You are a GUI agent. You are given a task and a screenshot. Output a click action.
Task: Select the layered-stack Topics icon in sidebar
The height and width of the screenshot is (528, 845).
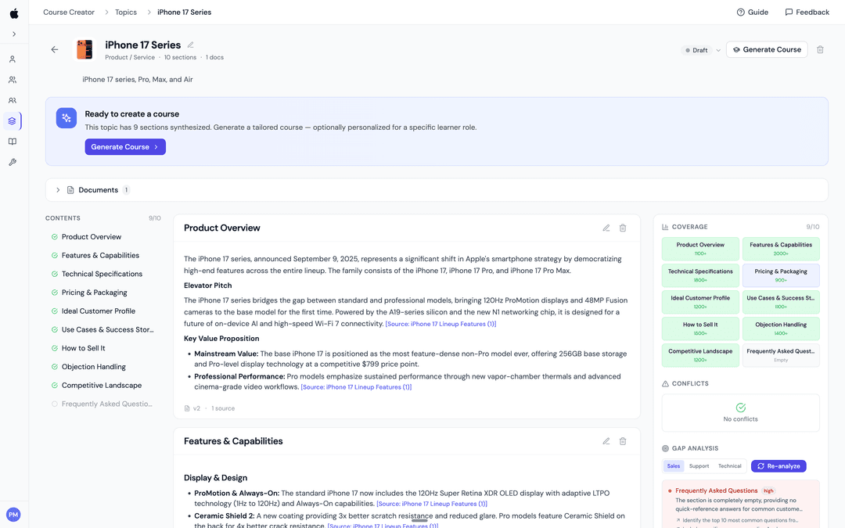[12, 120]
